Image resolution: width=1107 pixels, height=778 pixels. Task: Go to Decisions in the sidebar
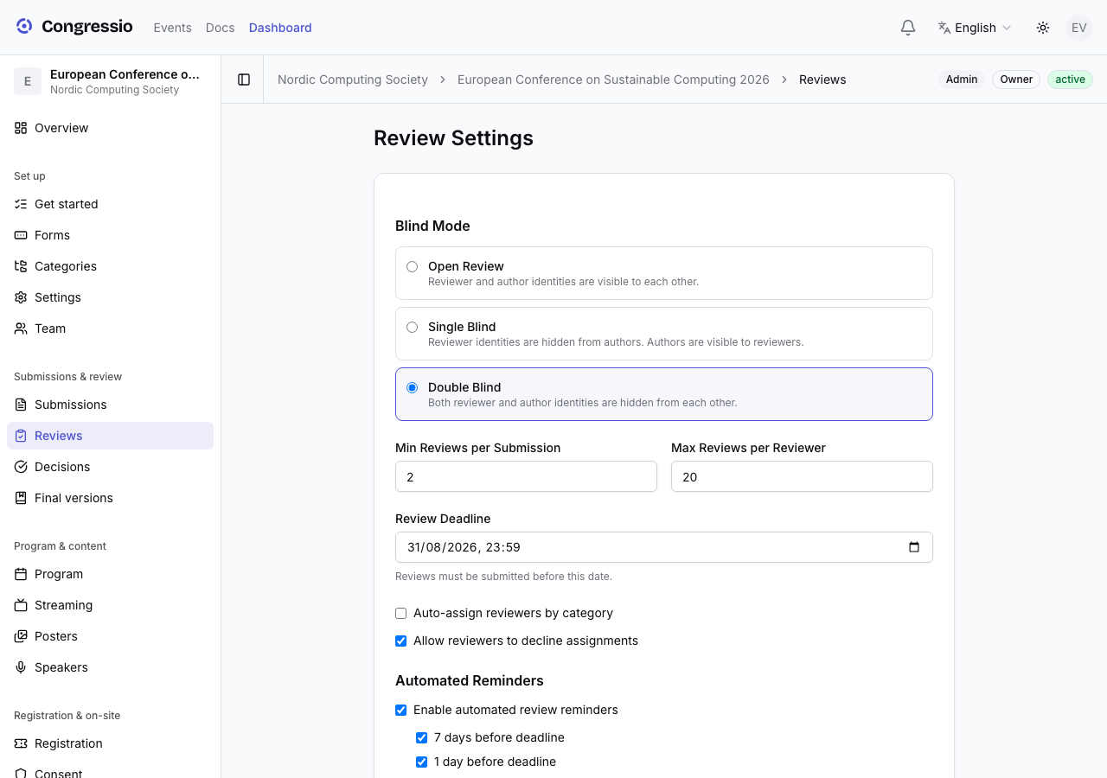(111, 467)
